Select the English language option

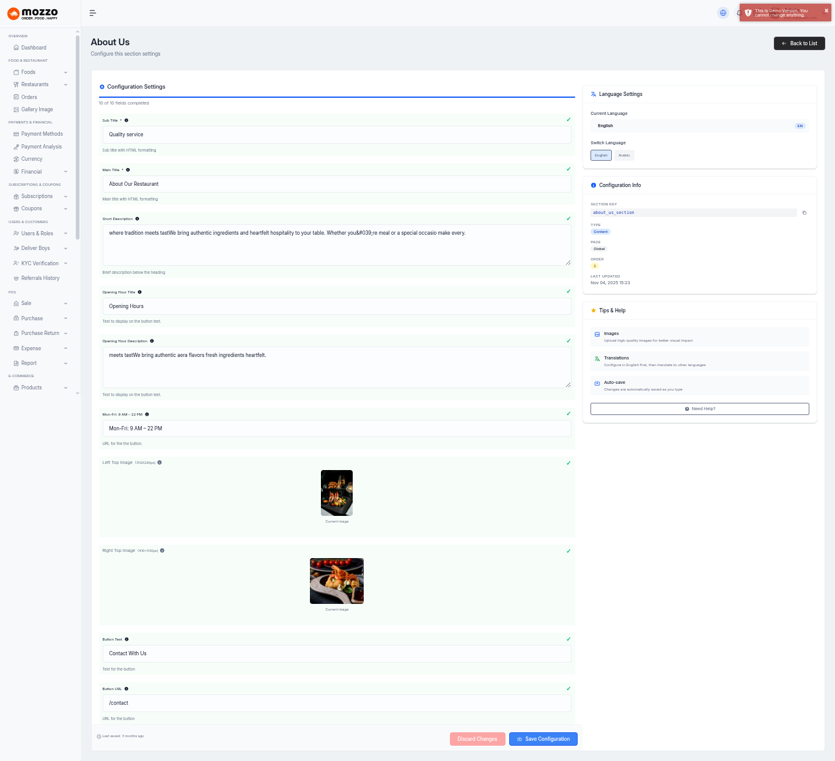[x=601, y=155]
